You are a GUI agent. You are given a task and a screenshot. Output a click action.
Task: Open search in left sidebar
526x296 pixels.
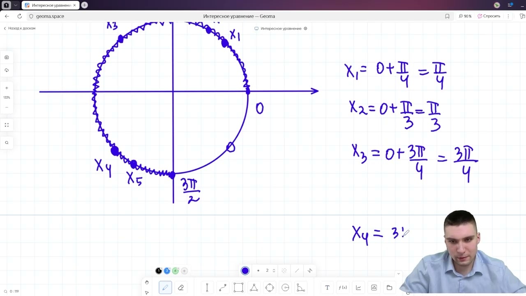7,143
